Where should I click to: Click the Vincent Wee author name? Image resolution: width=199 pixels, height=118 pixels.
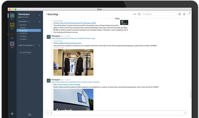point(58,21)
